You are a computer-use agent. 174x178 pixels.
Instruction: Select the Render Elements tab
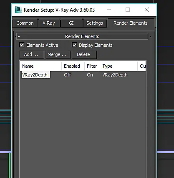click(131, 23)
